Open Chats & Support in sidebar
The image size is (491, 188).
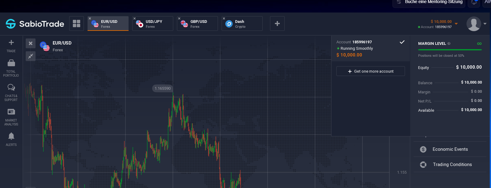[11, 88]
